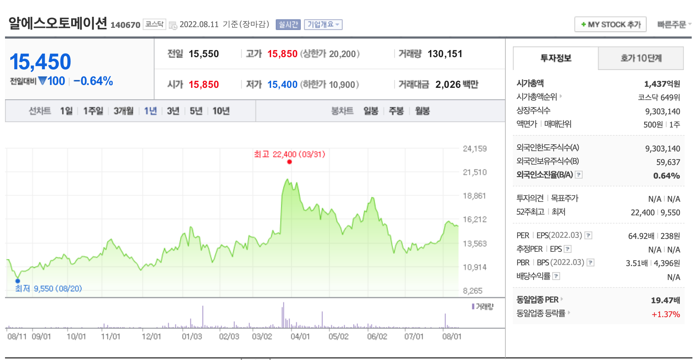Select the 1일 line chart period
The image size is (696, 360).
(66, 111)
